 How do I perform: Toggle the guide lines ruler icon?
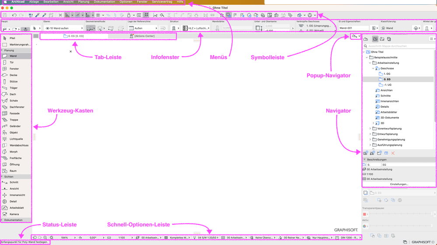click(x=67, y=15)
